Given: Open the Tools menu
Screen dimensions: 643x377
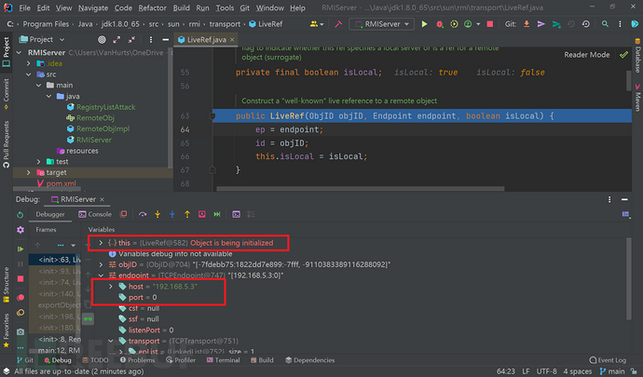Looking at the screenshot, I should [225, 7].
